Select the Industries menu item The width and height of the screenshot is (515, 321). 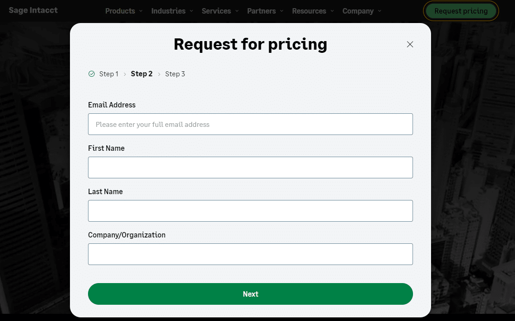168,11
